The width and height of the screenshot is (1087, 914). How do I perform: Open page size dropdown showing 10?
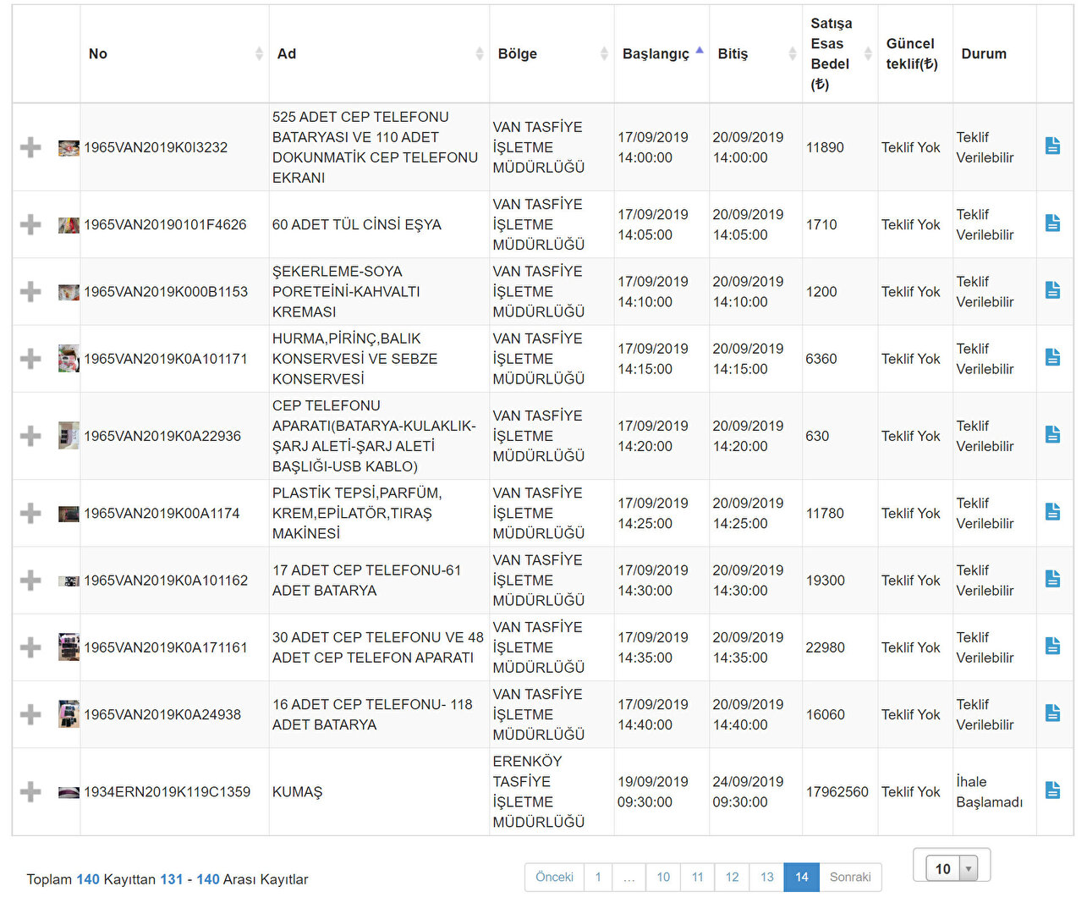tap(951, 868)
